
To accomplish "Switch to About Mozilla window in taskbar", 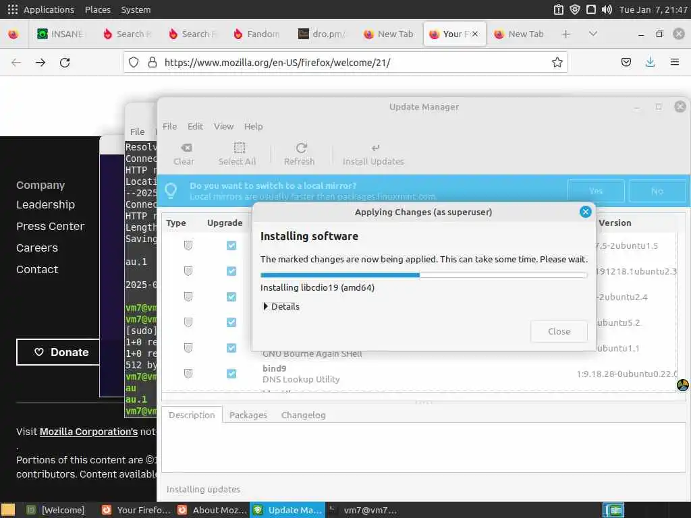I will pos(213,510).
